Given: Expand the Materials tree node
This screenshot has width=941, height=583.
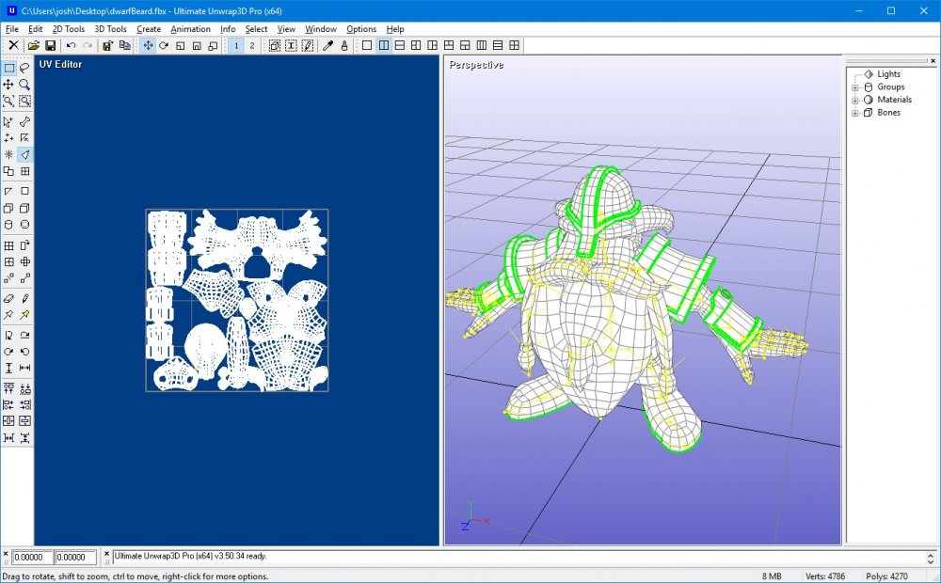Looking at the screenshot, I should coord(855,100).
